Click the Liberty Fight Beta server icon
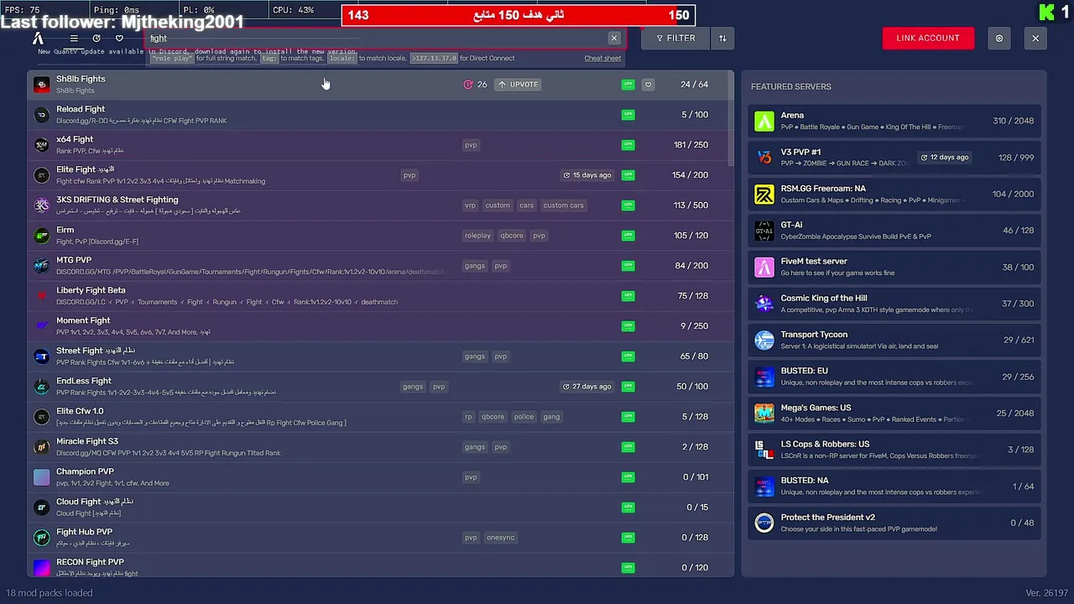This screenshot has width=1074, height=604. (41, 296)
